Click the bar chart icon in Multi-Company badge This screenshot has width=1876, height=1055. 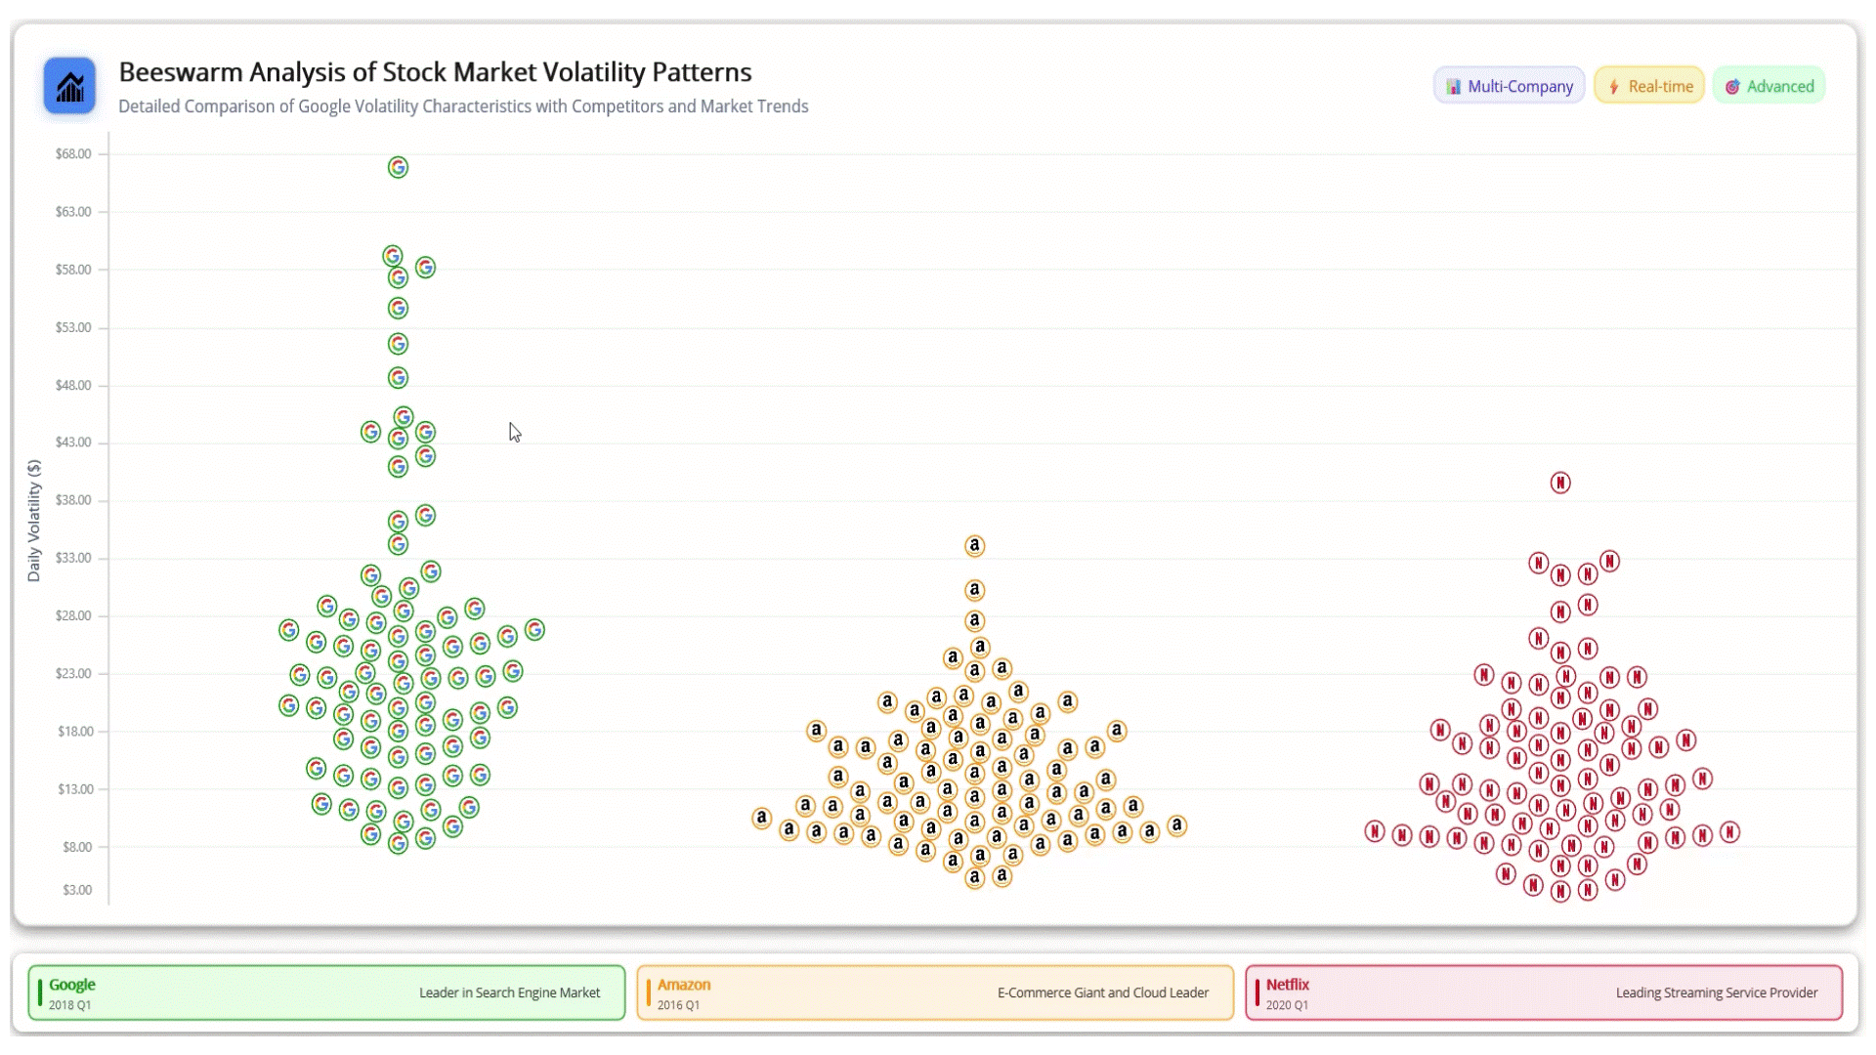(1453, 87)
